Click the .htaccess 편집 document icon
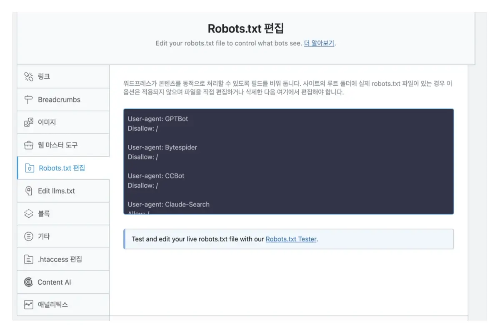This screenshot has width=500, height=333. (28, 259)
